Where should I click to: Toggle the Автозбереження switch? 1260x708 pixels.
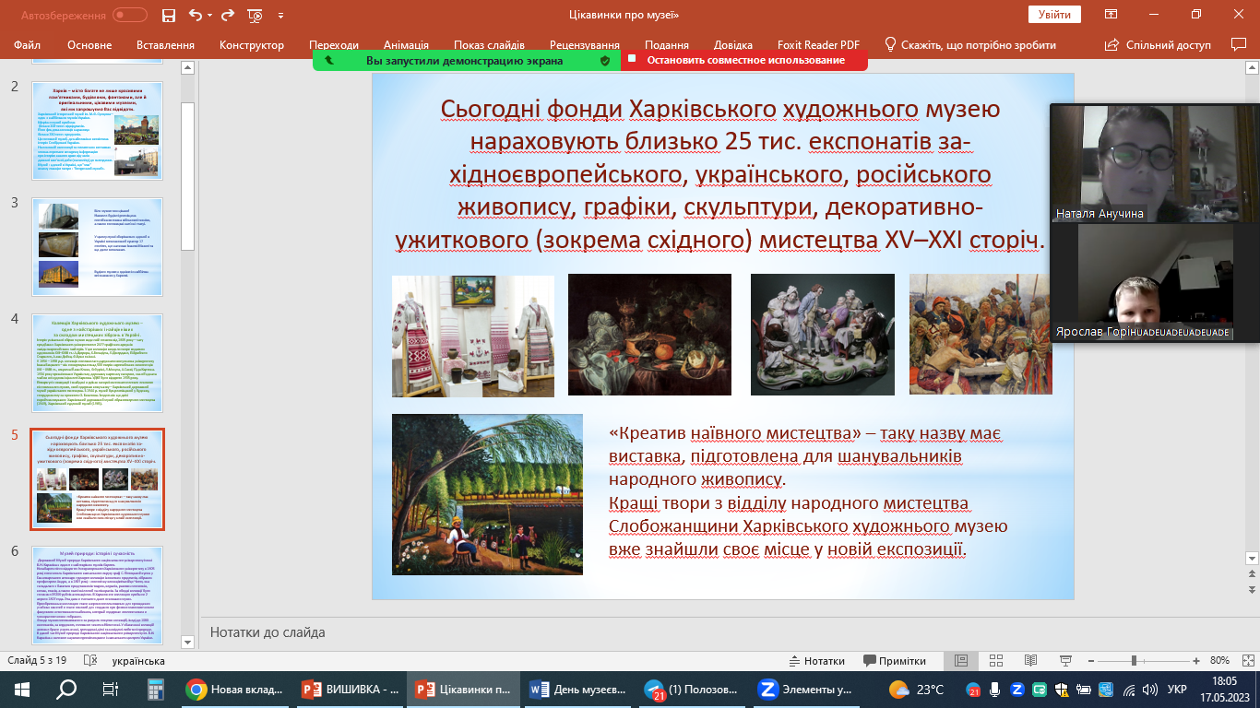[x=129, y=16]
